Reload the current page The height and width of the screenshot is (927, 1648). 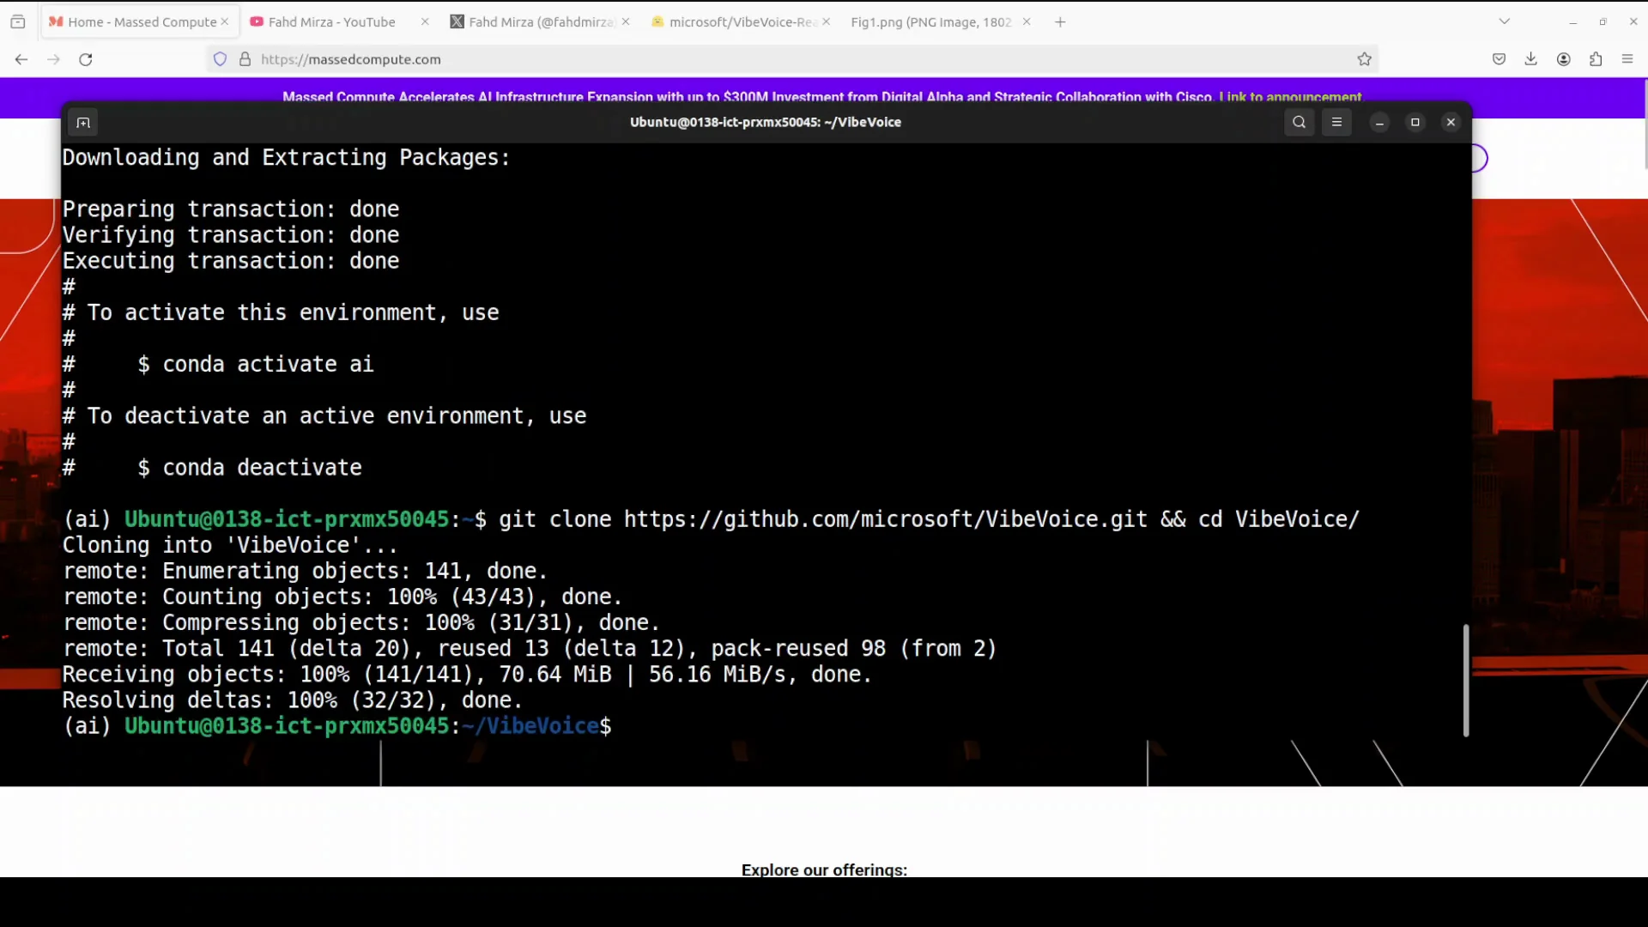(x=86, y=59)
